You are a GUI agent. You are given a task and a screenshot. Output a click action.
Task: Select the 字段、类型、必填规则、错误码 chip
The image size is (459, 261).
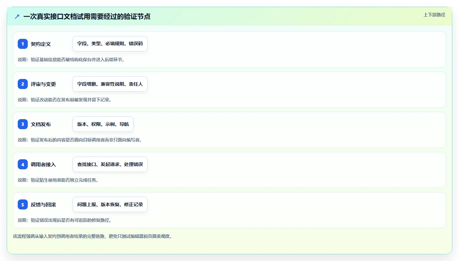[110, 44]
